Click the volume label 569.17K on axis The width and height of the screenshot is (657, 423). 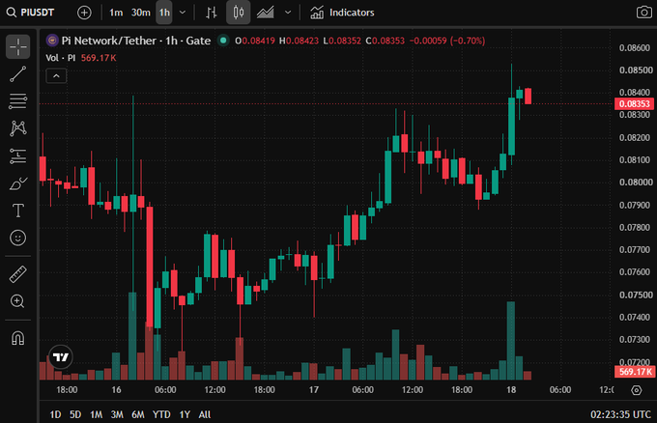coord(634,372)
